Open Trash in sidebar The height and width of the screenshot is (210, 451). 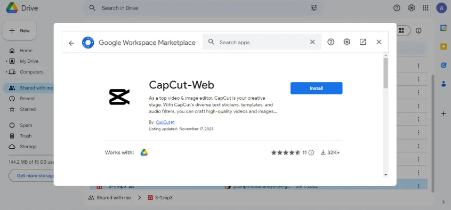point(26,136)
